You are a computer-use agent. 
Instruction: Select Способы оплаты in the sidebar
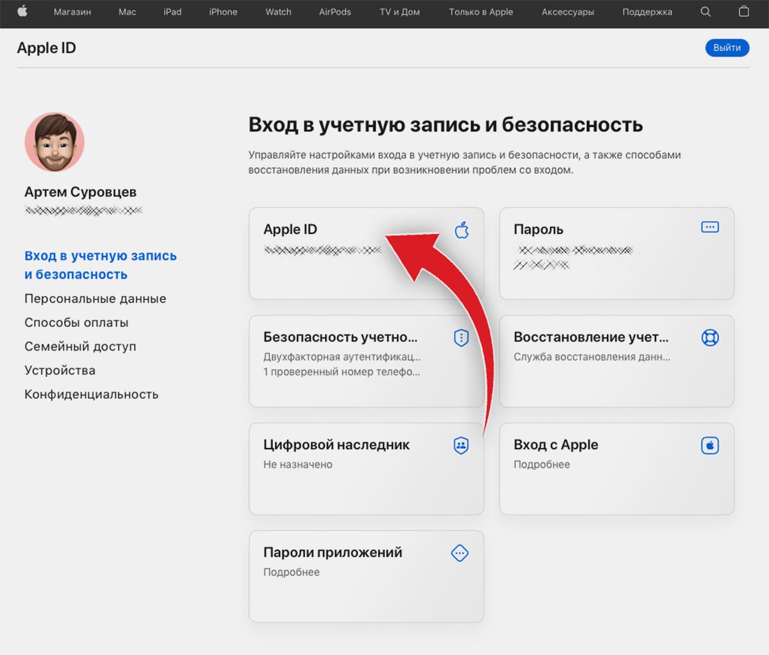(x=76, y=322)
